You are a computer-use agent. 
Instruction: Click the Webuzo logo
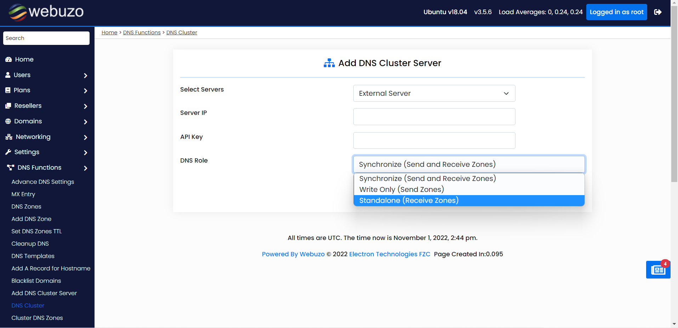pos(46,12)
